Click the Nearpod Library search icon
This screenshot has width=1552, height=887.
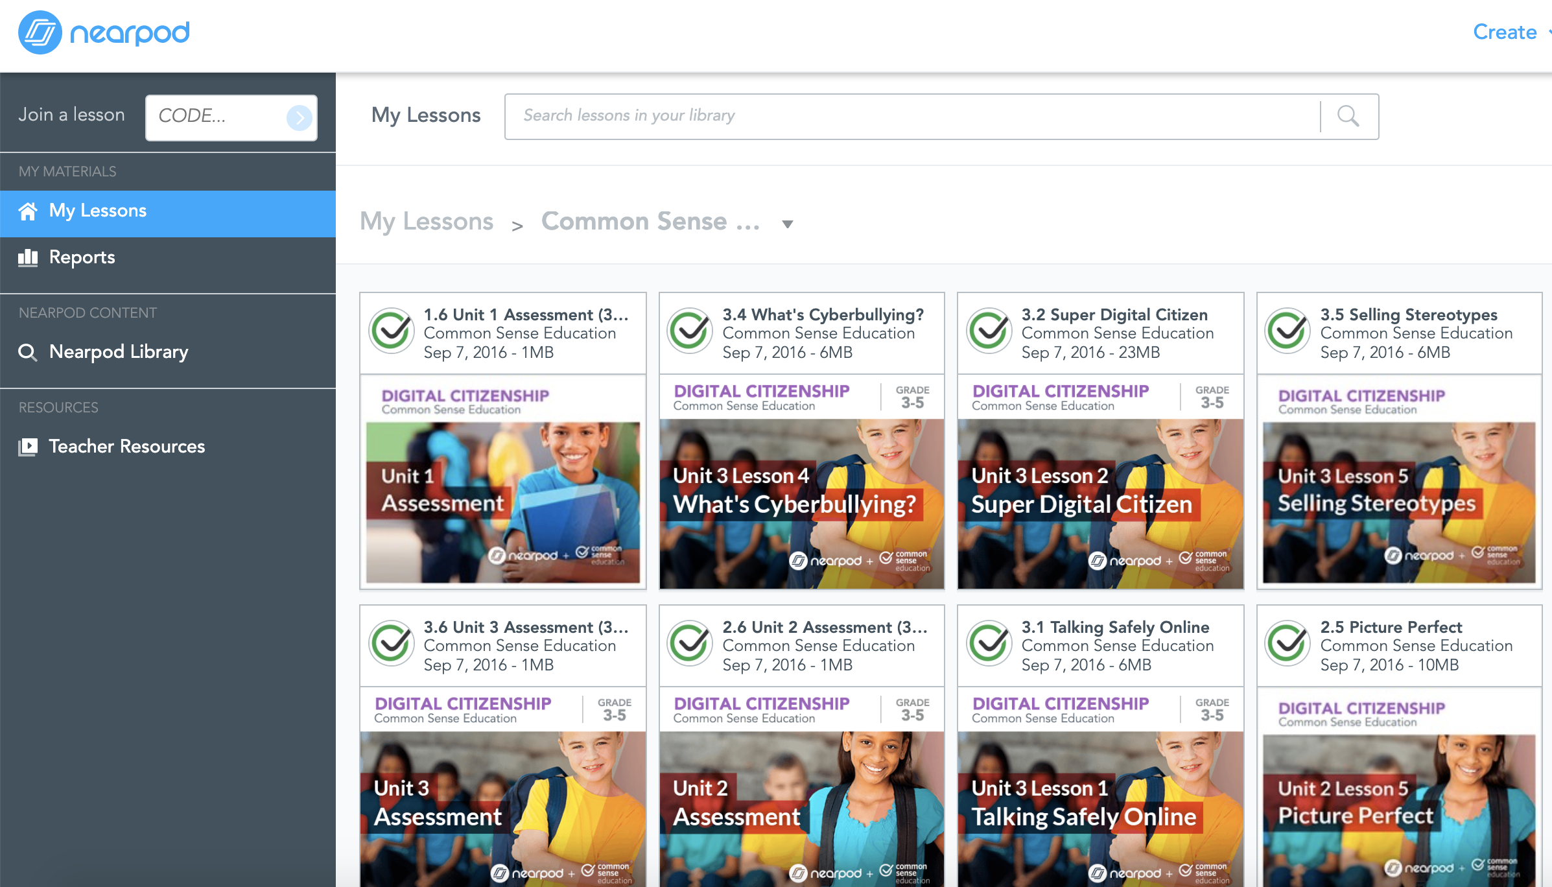click(28, 352)
